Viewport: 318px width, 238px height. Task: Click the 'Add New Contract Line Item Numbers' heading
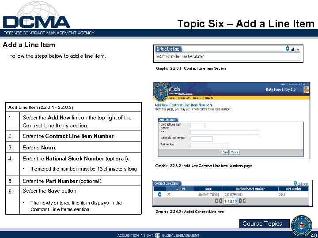coord(184,105)
